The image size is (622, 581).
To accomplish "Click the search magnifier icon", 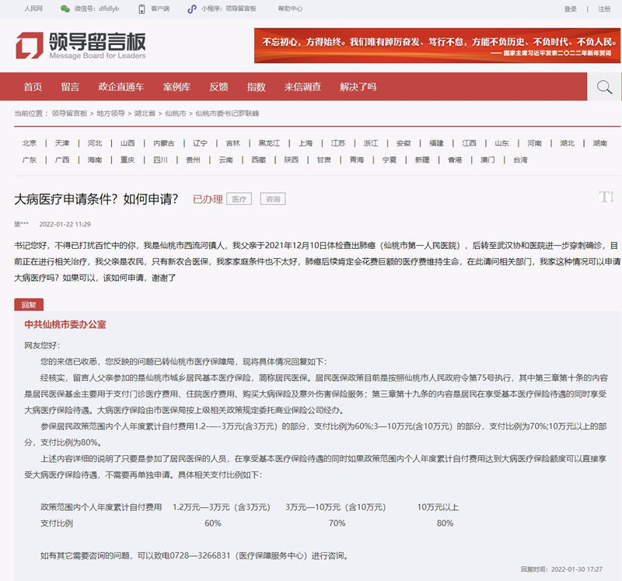I will (x=604, y=86).
